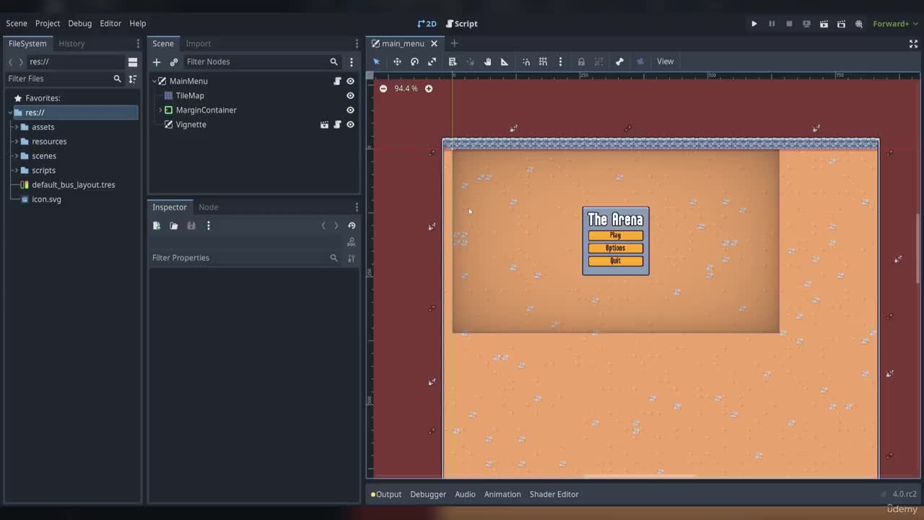Expand the resources folder
The width and height of the screenshot is (924, 520).
pos(16,142)
